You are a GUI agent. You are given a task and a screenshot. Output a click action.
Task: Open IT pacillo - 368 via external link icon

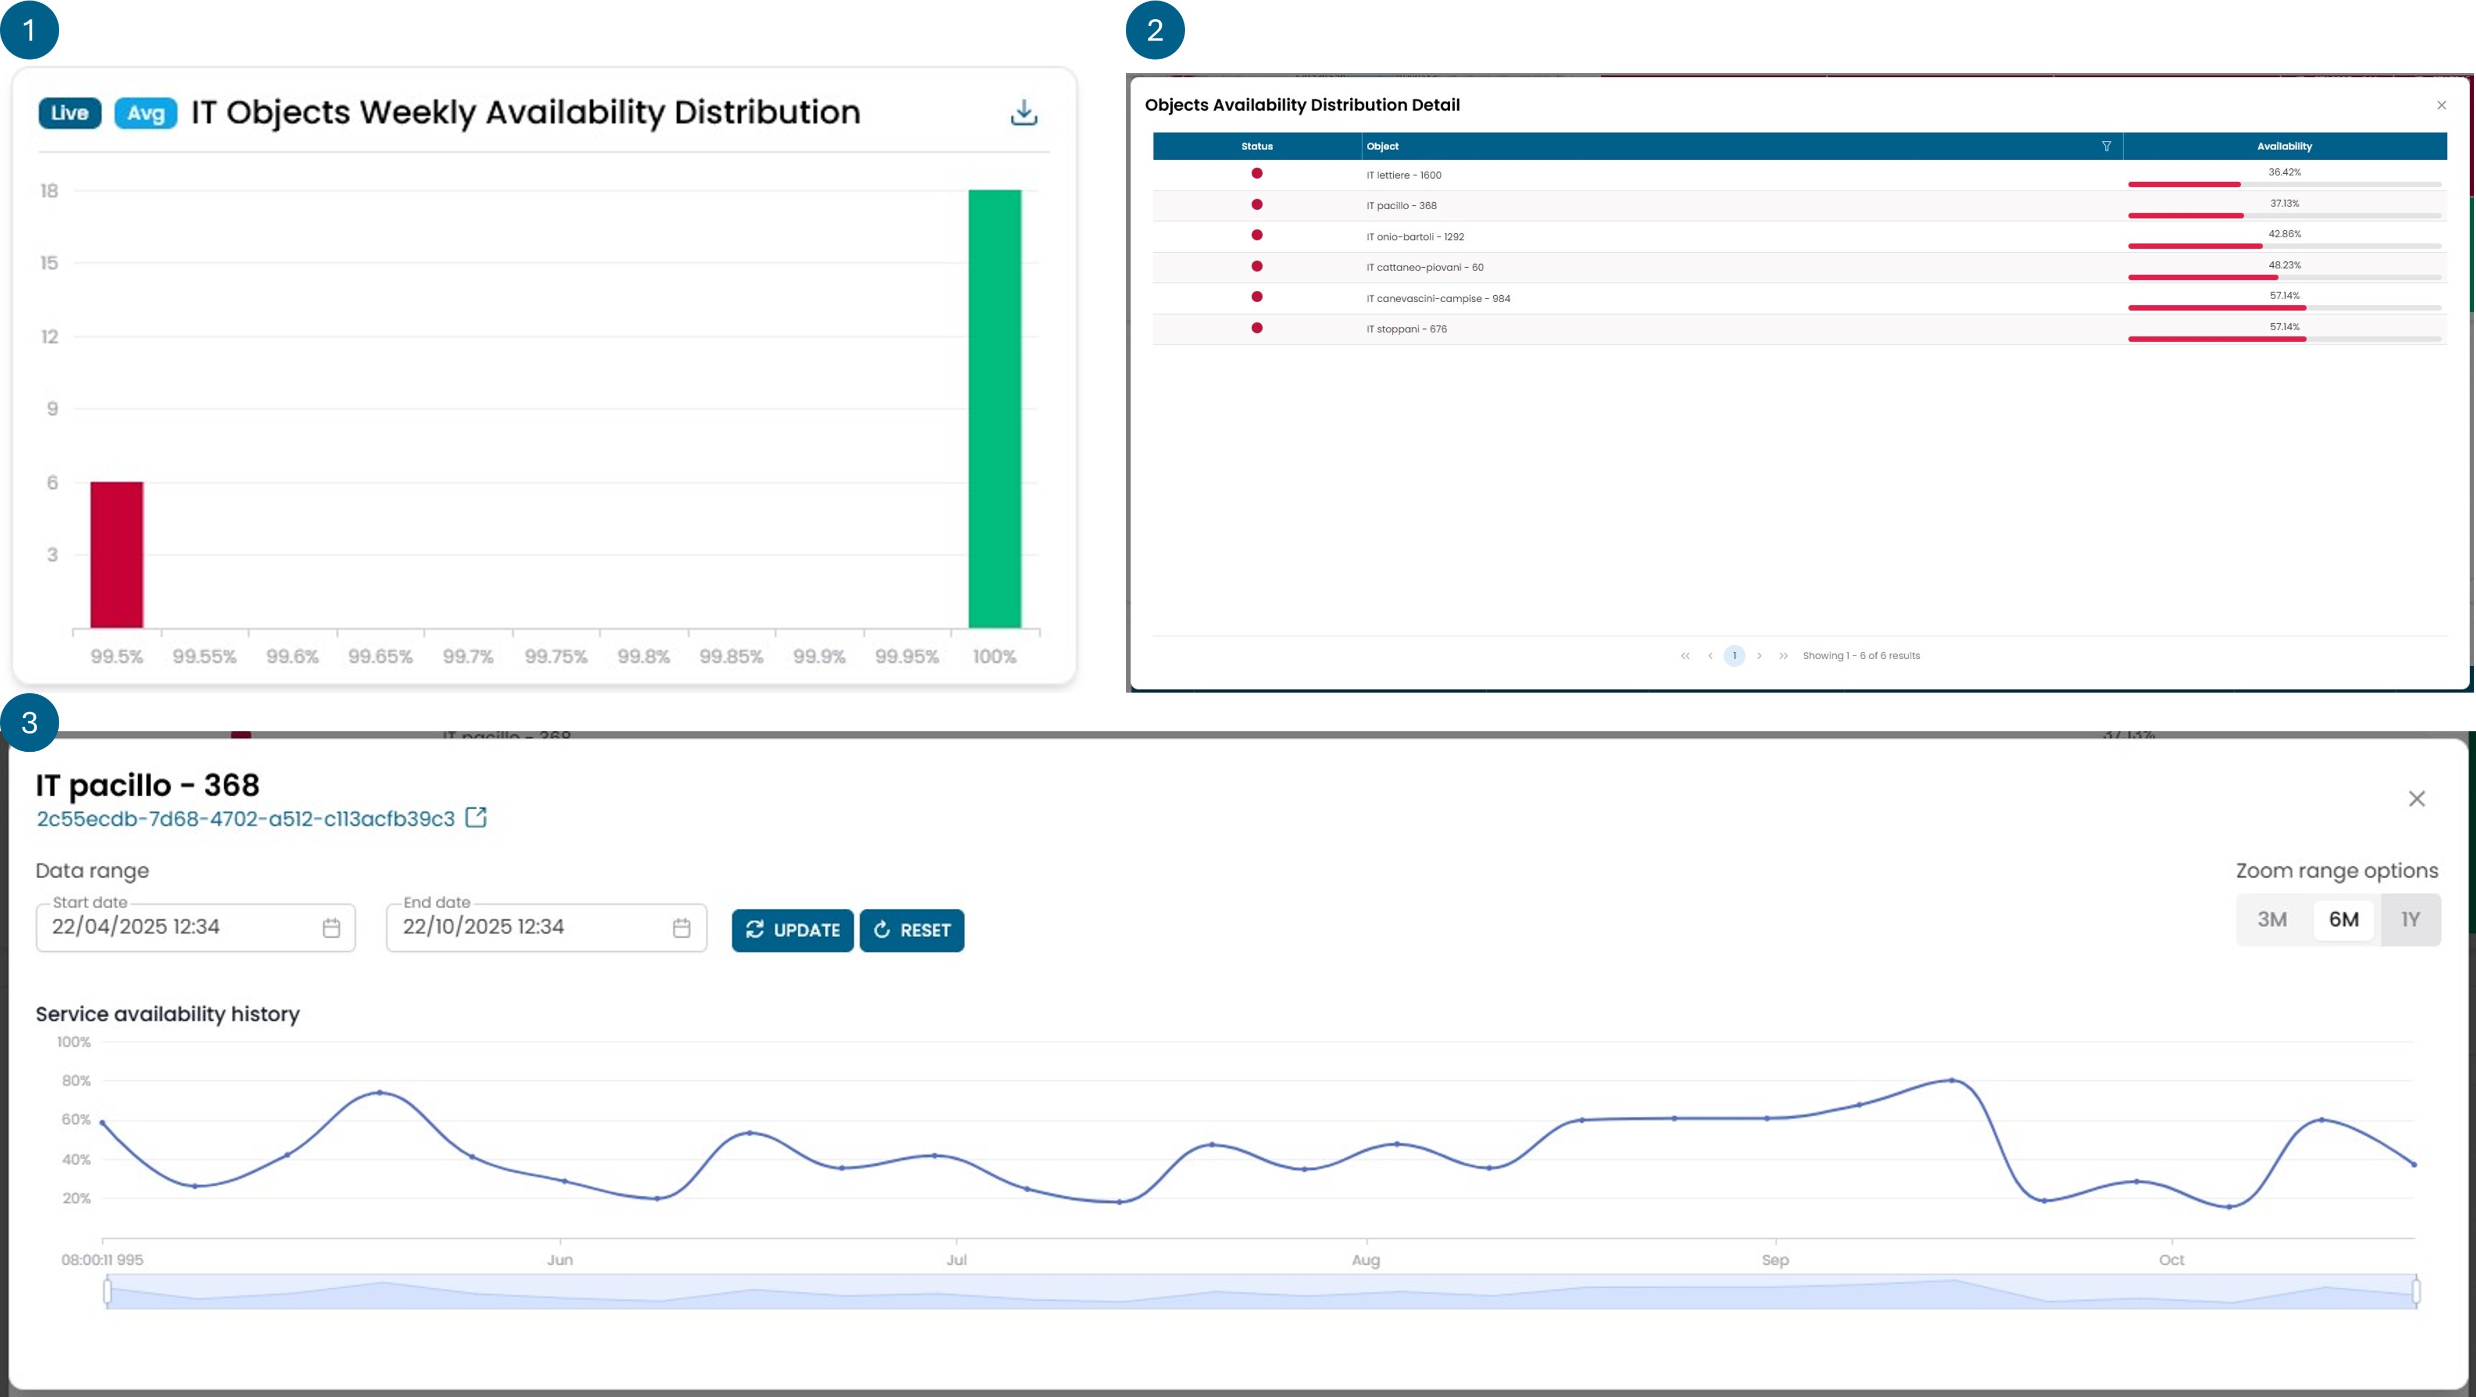pyautogui.click(x=477, y=817)
